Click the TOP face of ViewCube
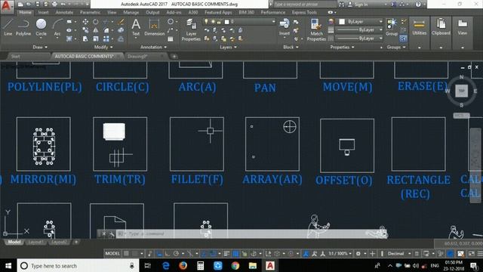This screenshot has height=272, width=483. (461, 91)
